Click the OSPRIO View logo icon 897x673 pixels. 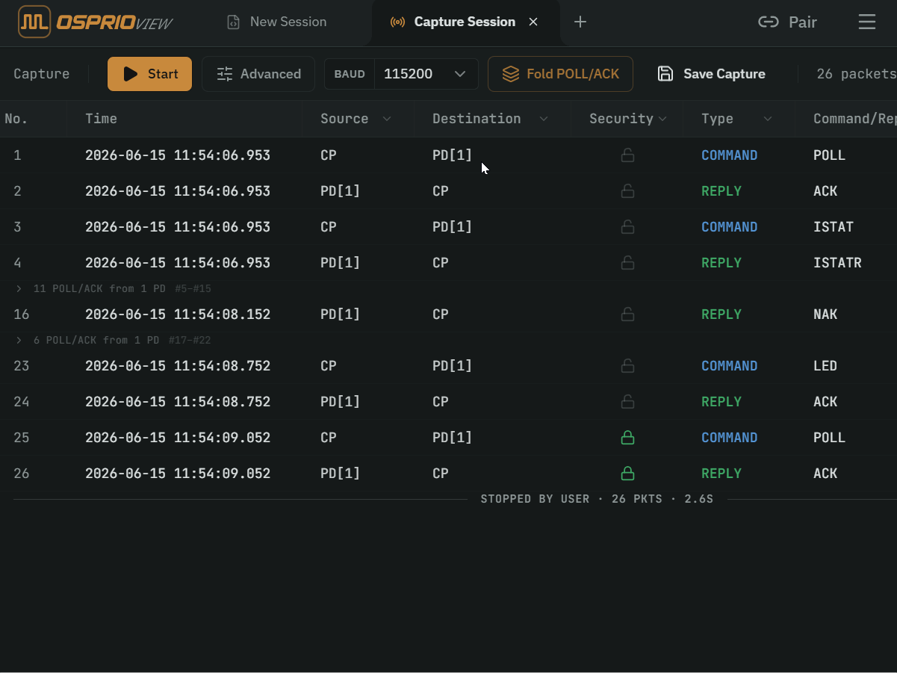tap(34, 22)
